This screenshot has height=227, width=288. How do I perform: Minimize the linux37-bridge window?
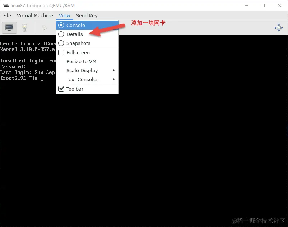click(x=247, y=5)
